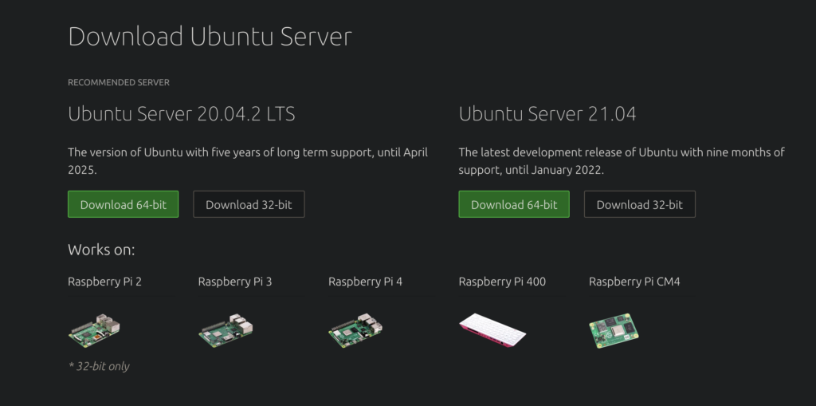Click the Raspberry Pi CM4 module image
The image size is (816, 406).
[614, 330]
